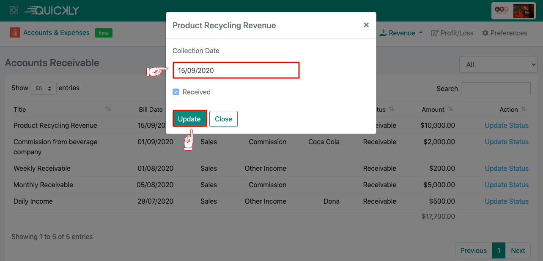Click into the Collection Date field
543x261 pixels.
coord(236,70)
